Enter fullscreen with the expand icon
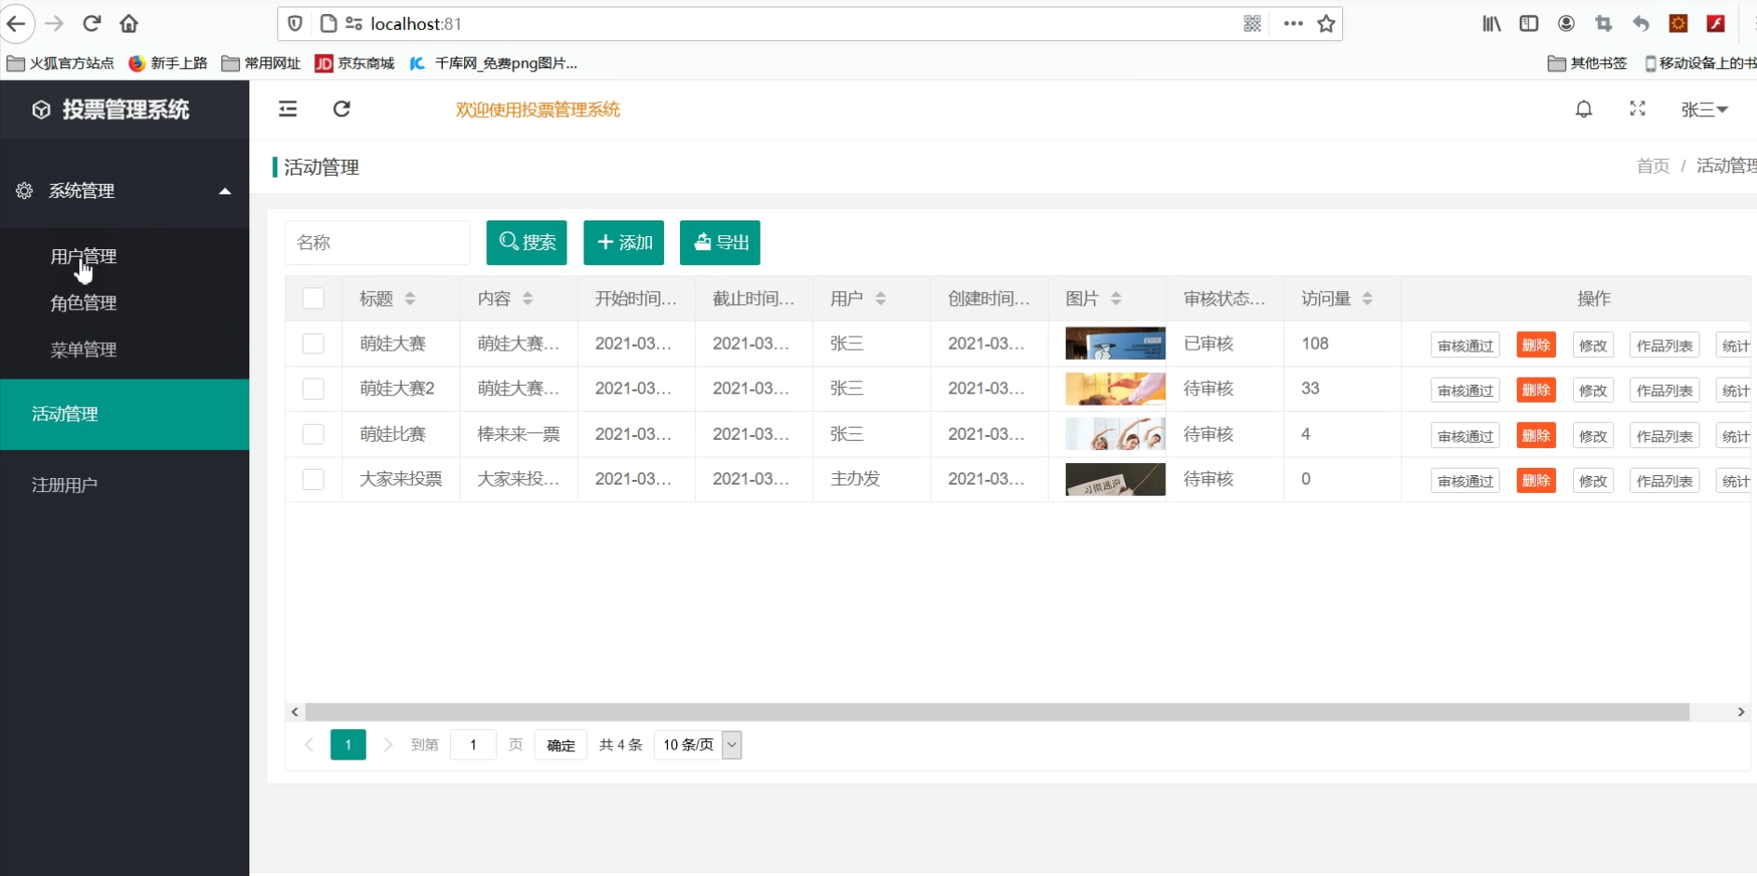Screen dimensions: 1757x876 tap(1638, 109)
